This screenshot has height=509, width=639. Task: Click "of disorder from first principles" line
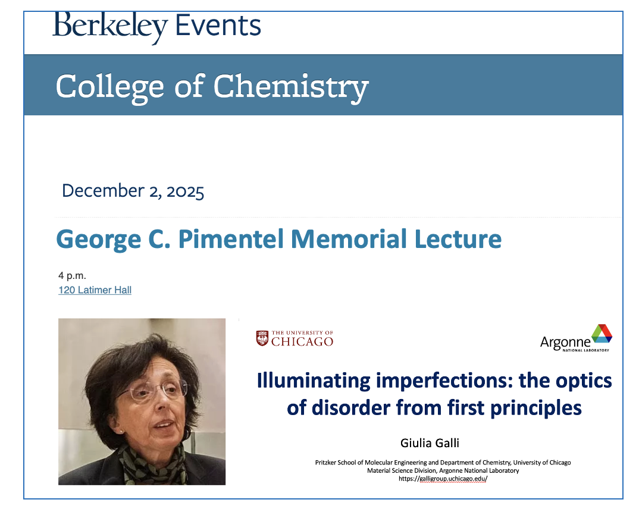click(x=434, y=408)
